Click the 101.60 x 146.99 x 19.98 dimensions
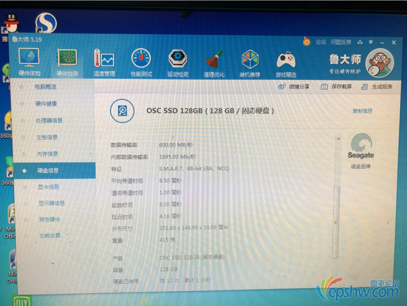This screenshot has width=407, height=306. point(194,228)
